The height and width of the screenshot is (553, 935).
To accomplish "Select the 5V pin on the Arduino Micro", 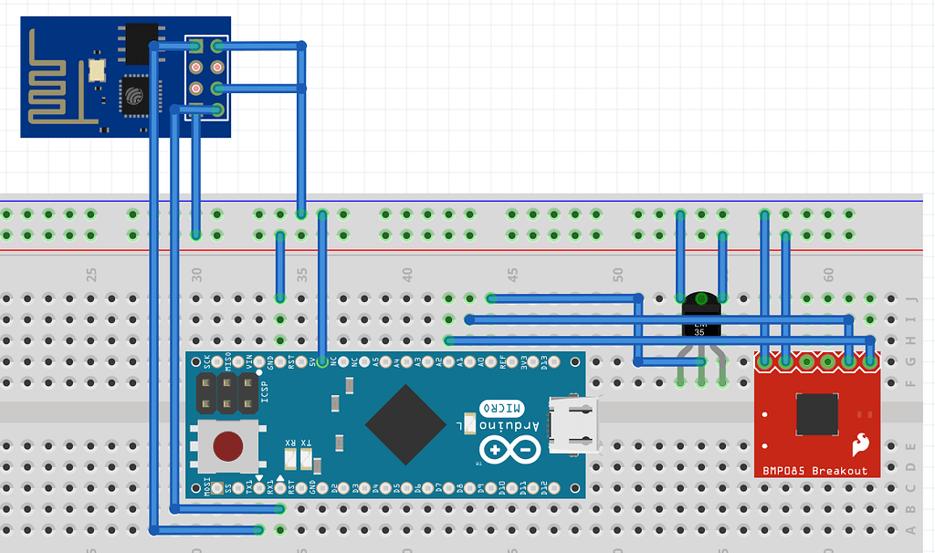I will click(320, 361).
